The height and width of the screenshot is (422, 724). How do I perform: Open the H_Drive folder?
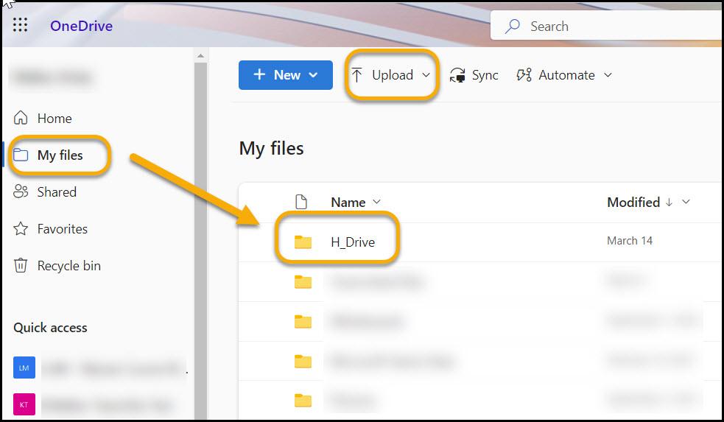pyautogui.click(x=353, y=242)
